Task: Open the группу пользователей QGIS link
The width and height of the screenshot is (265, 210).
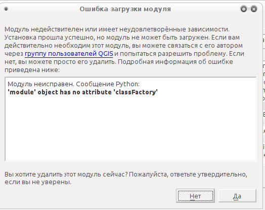Action: (x=69, y=54)
